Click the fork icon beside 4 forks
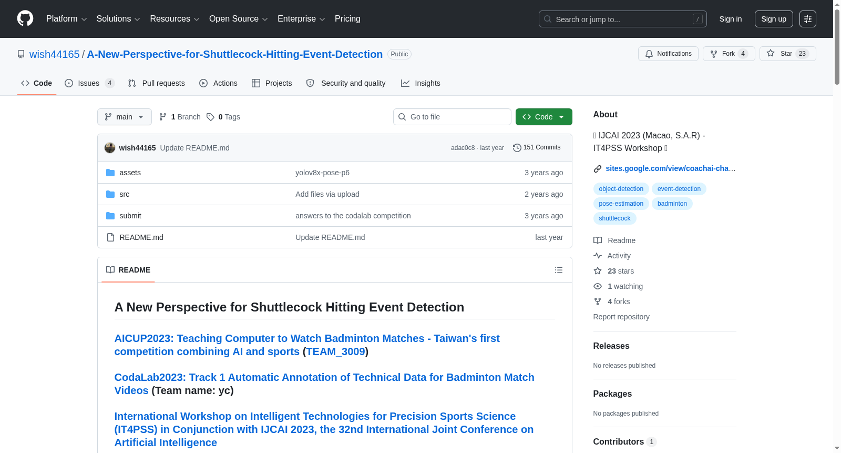This screenshot has width=841, height=453. pyautogui.click(x=598, y=301)
